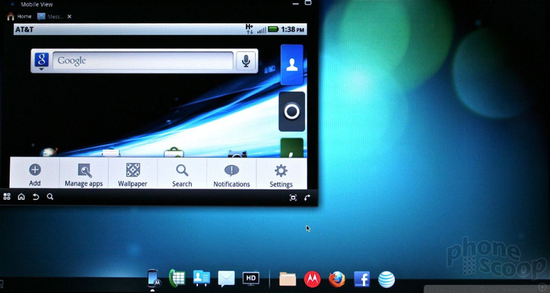Screen dimensions: 550x293
Task: Click the rotate screen arrow icon
Action: 307,198
